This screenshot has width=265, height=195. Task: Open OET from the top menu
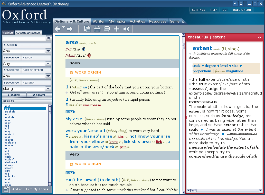pyautogui.click(x=225, y=10)
